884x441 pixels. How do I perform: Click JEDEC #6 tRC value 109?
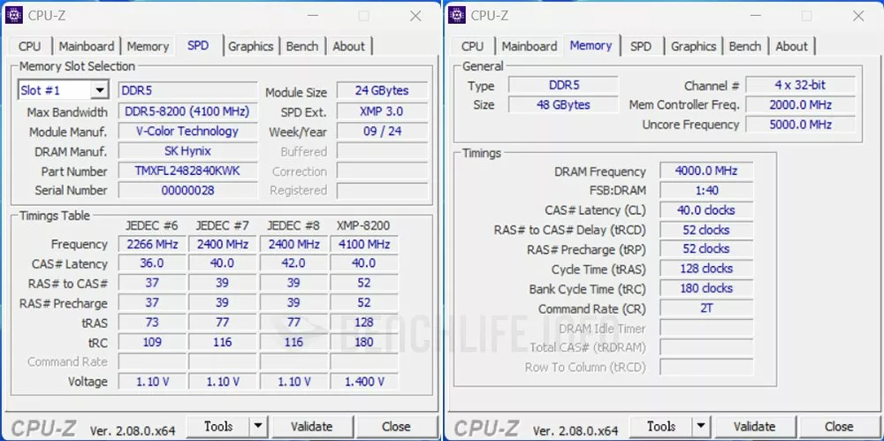tap(152, 342)
